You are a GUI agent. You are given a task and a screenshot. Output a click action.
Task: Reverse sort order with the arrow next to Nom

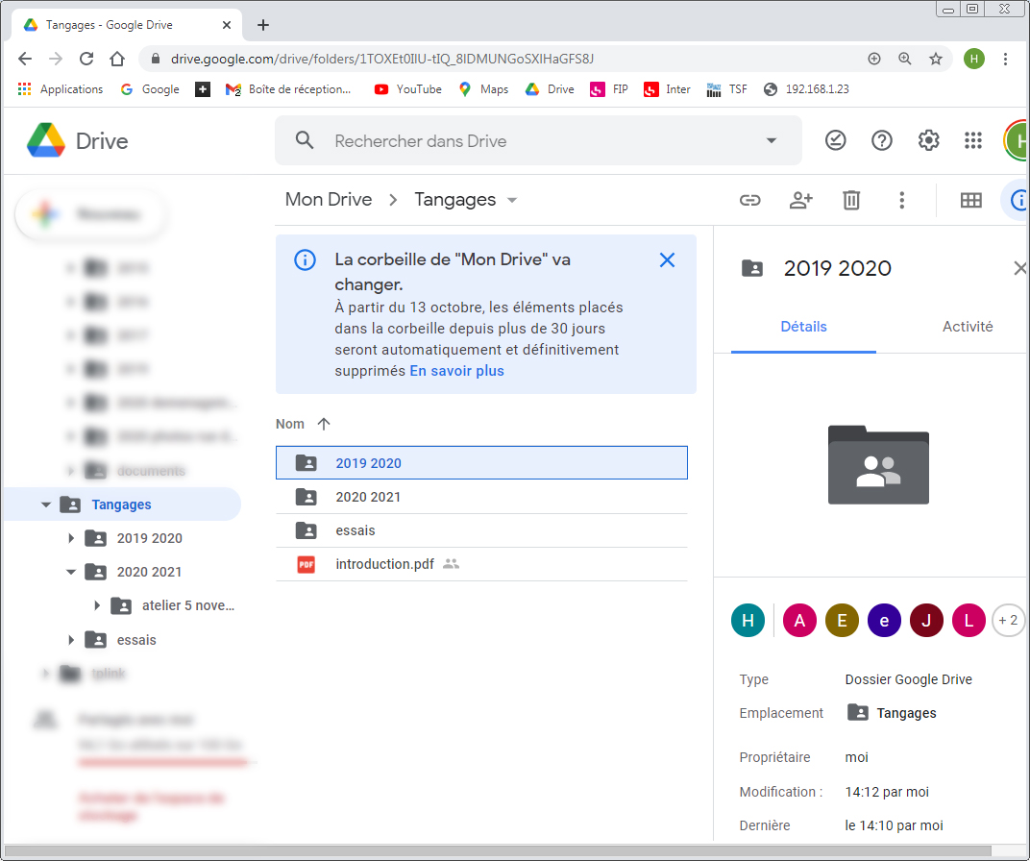323,424
